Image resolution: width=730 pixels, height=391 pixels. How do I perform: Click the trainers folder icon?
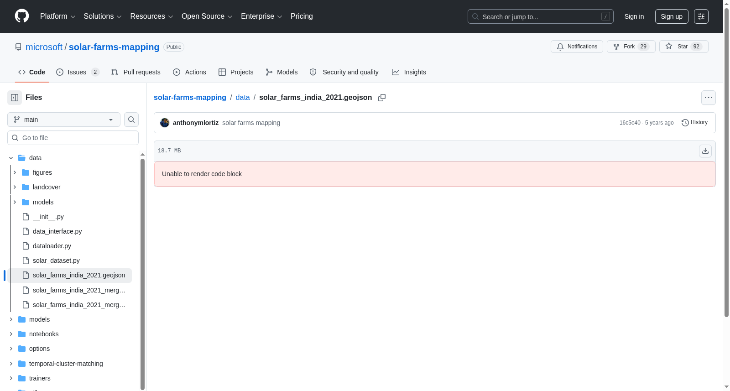pyautogui.click(x=22, y=378)
